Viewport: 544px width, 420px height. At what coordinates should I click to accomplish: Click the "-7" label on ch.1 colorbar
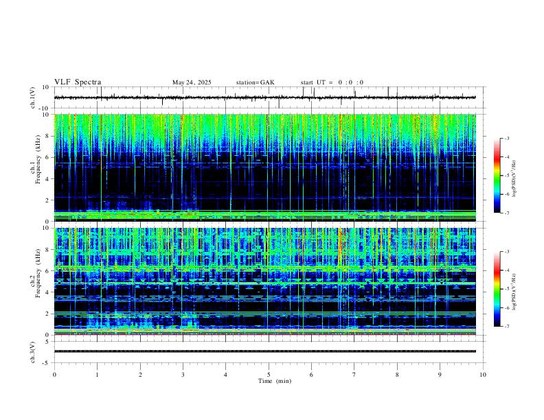(x=507, y=213)
